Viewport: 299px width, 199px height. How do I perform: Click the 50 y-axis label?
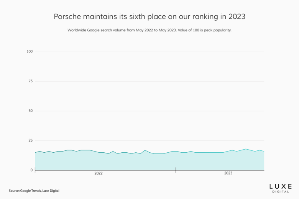(31, 111)
